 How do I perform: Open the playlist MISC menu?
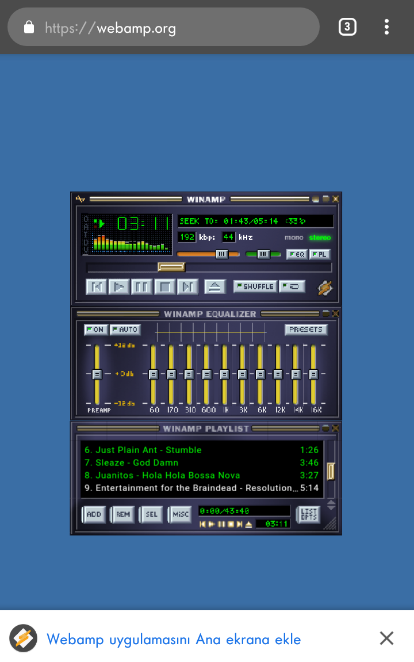pyautogui.click(x=180, y=515)
